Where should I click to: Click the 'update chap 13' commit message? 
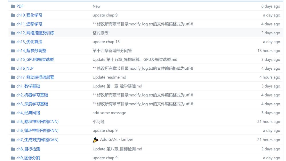click(x=106, y=42)
